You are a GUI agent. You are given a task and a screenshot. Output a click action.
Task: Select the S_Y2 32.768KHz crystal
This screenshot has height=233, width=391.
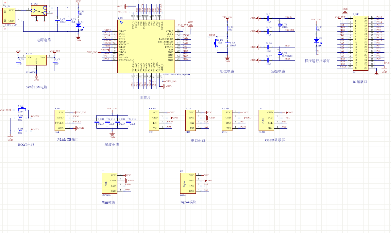click(x=280, y=53)
